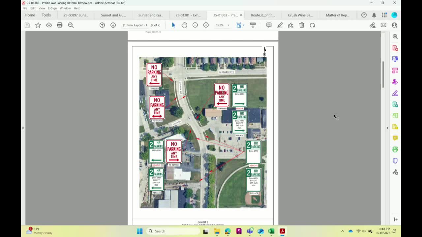The width and height of the screenshot is (422, 237).
Task: Open the Sign document tool
Action: (x=290, y=25)
